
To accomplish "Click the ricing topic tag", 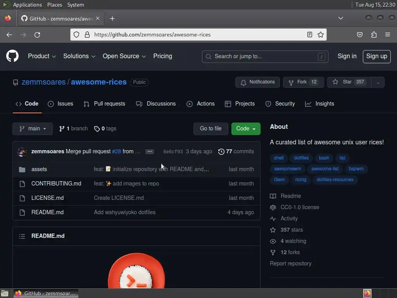I will click(x=300, y=180).
